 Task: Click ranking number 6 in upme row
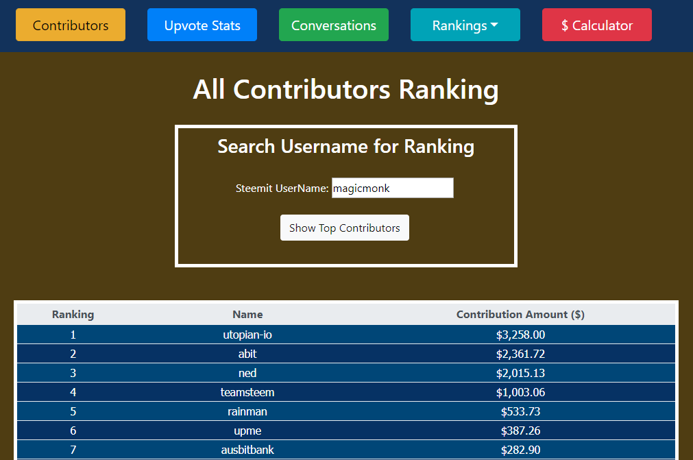coord(73,431)
